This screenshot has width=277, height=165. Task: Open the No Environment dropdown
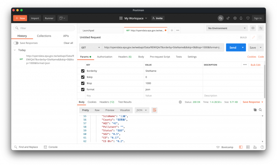click(x=227, y=28)
